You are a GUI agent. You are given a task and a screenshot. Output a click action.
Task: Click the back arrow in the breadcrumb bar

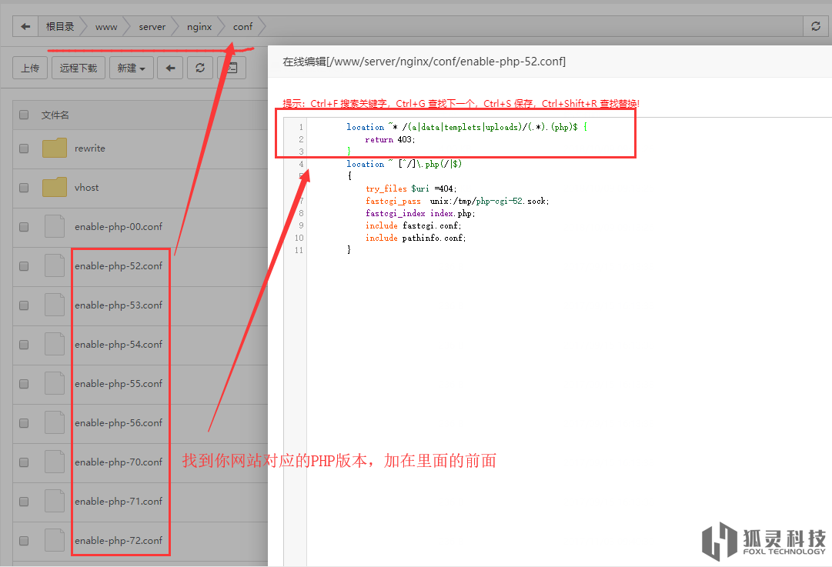click(x=25, y=26)
